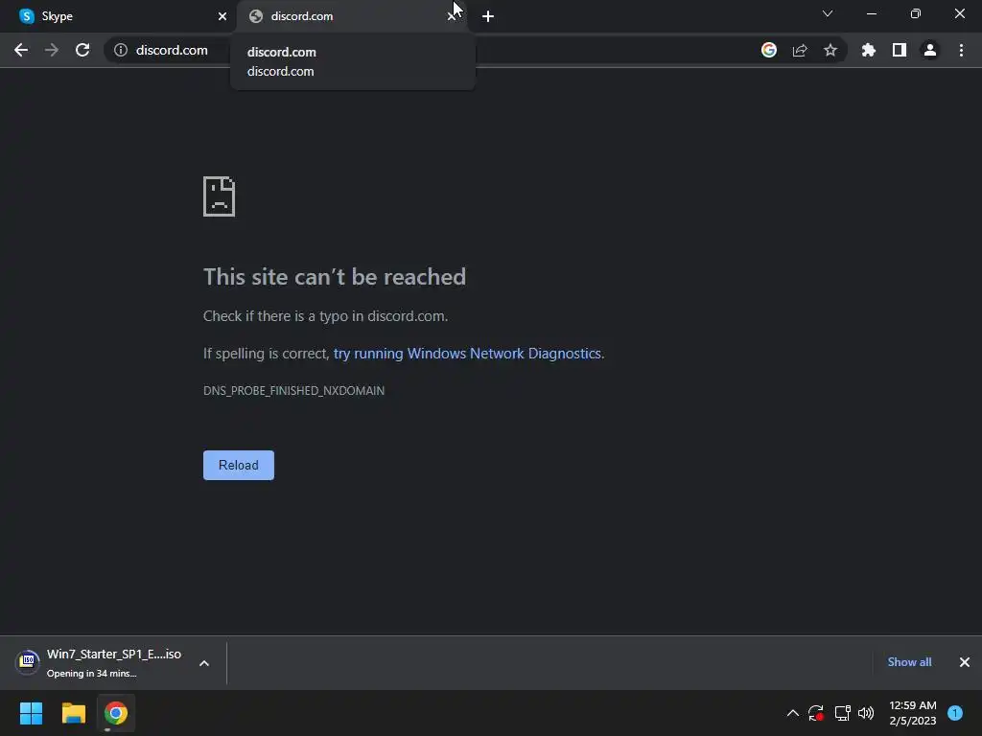Open the Google icon in the address bar
The height and width of the screenshot is (736, 982).
[769, 50]
